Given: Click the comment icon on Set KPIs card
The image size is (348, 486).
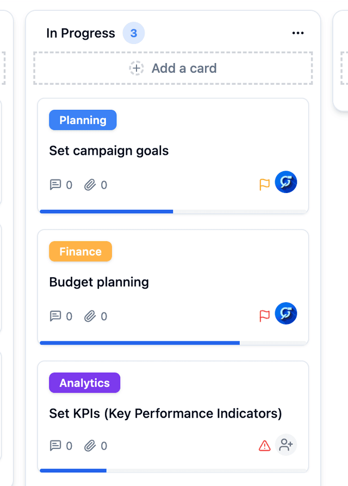Looking at the screenshot, I should pos(55,446).
